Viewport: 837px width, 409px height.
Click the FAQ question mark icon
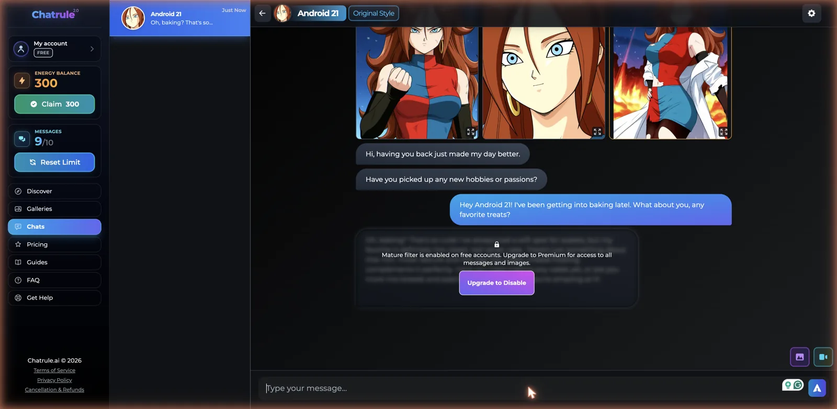tap(18, 280)
